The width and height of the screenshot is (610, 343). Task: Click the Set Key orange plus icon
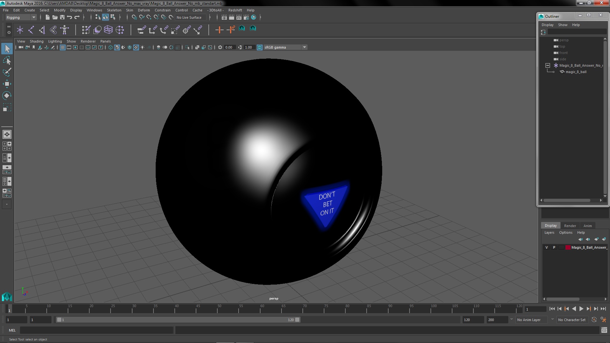click(219, 30)
